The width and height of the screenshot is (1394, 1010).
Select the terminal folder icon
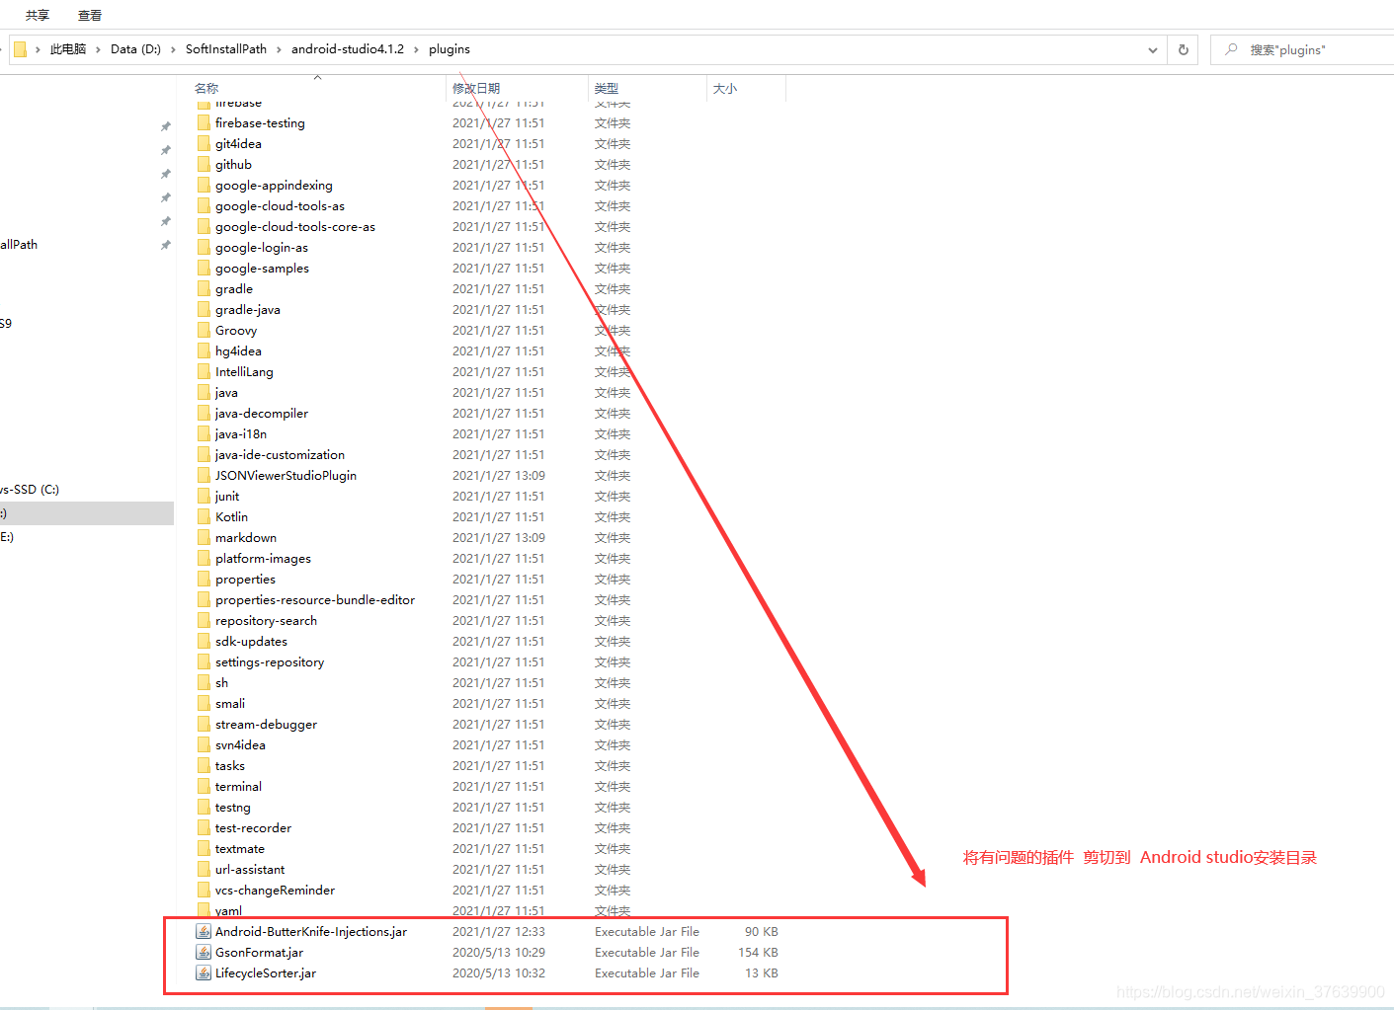(204, 787)
